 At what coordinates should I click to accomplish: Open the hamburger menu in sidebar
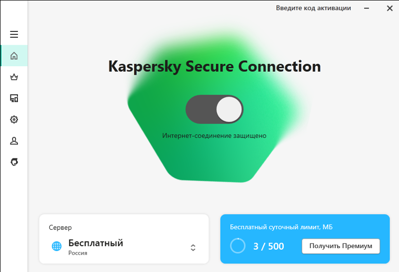point(14,34)
